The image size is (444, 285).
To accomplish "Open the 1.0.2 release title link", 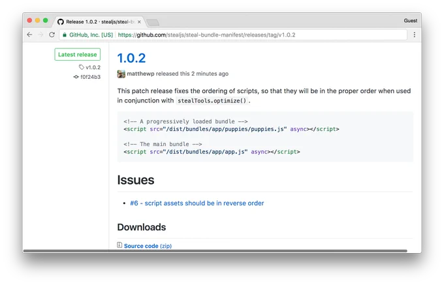I will pyautogui.click(x=131, y=58).
